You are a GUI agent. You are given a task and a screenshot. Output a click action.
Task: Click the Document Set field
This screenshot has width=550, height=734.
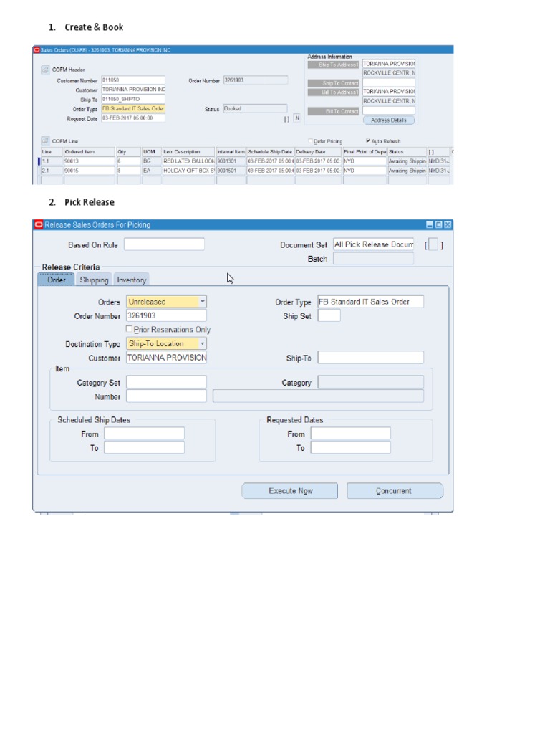[x=374, y=244]
